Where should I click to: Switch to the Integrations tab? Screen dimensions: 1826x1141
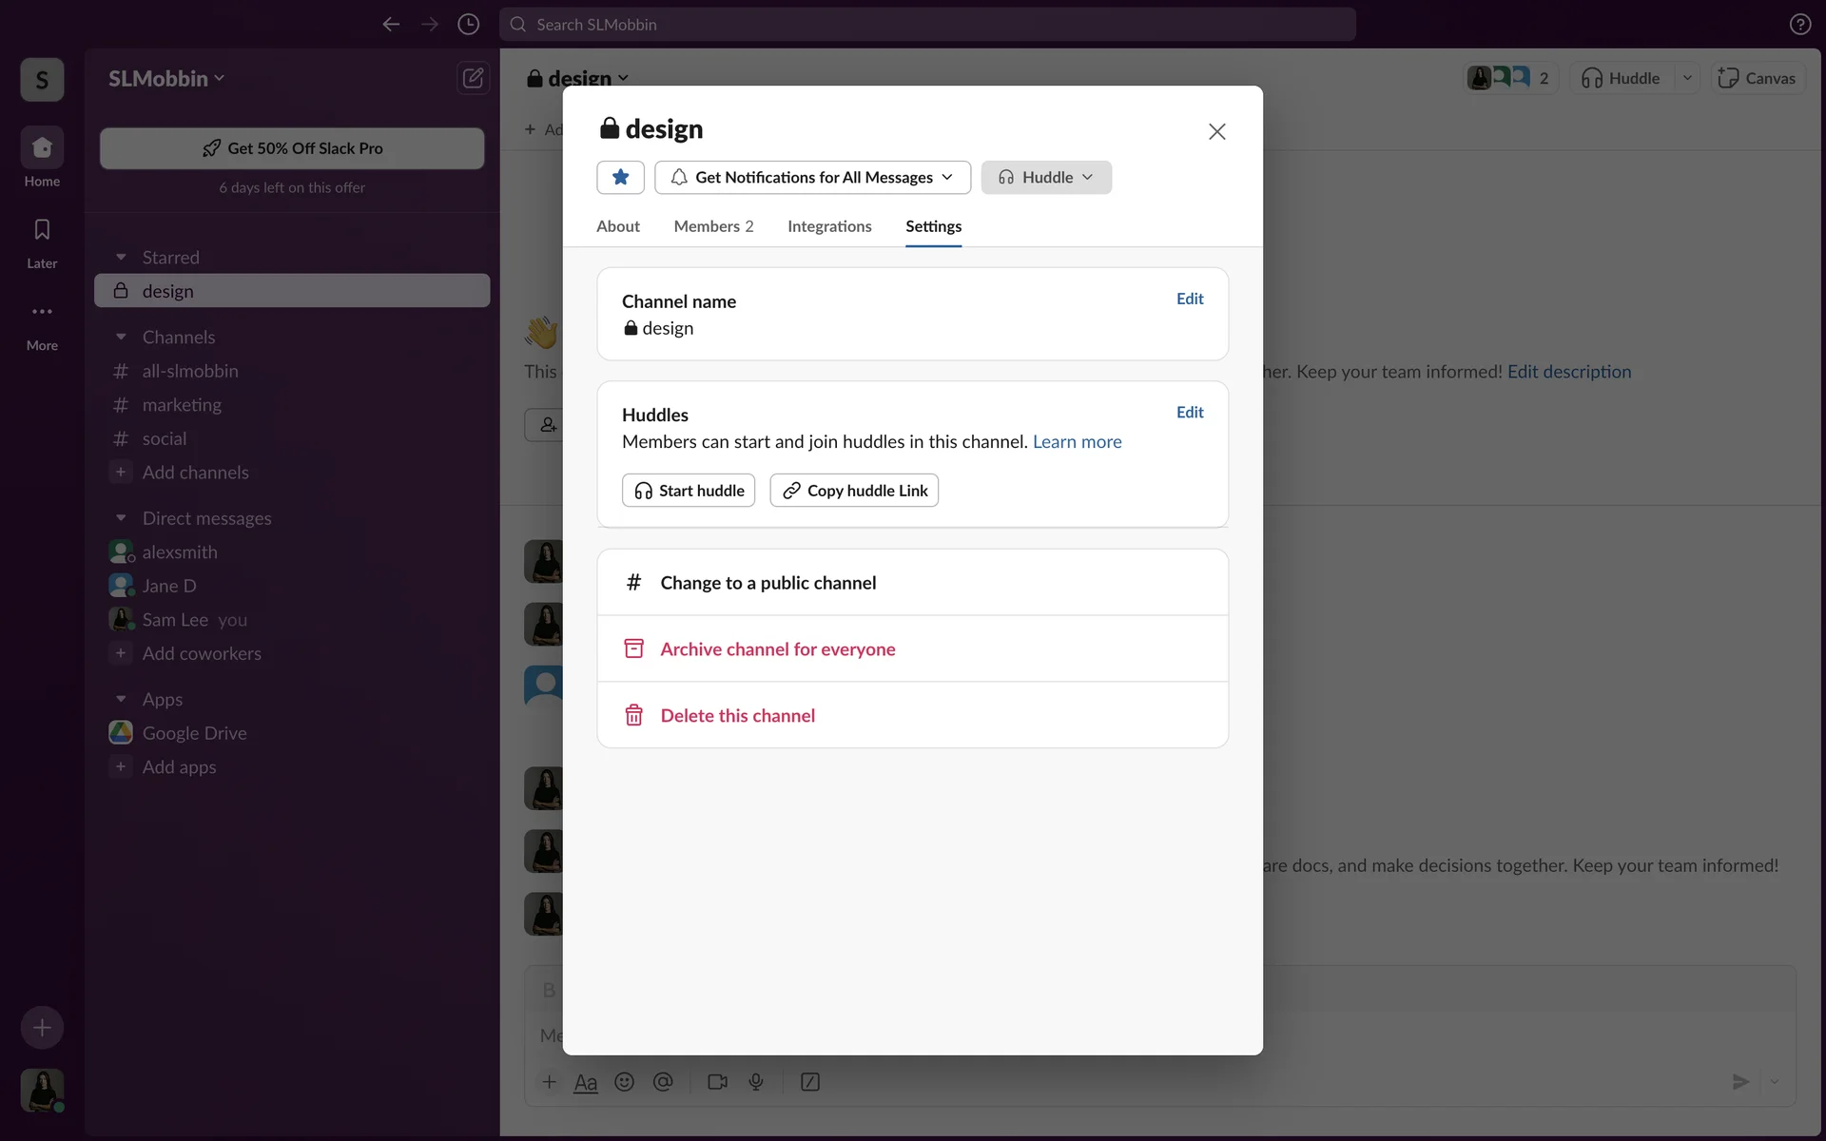(x=828, y=226)
